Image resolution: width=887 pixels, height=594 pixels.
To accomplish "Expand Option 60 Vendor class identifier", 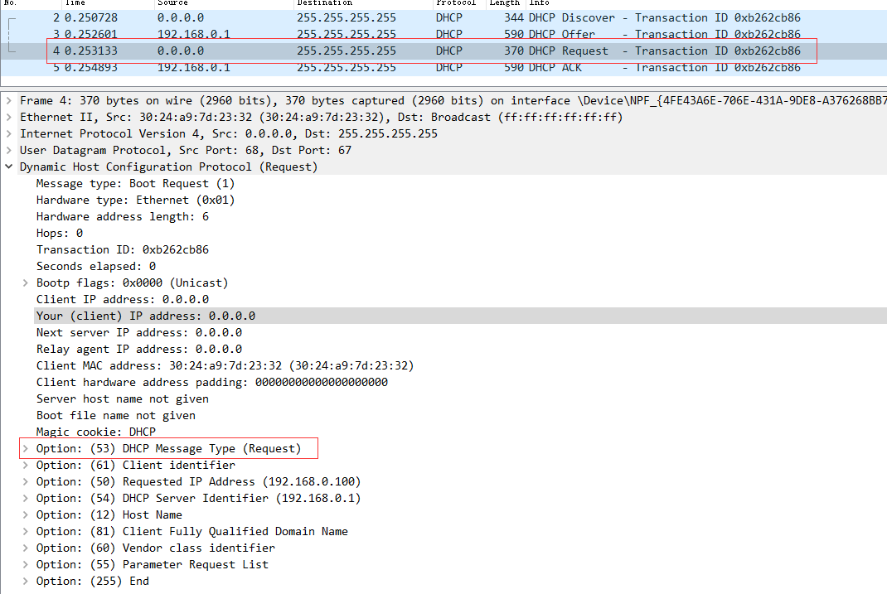I will tap(26, 548).
